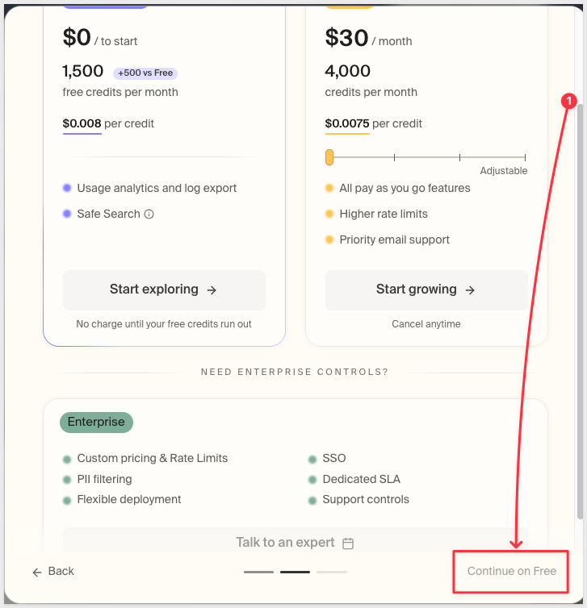The image size is (587, 608).
Task: Click the vertical scrollbar on the right
Action: point(580,311)
